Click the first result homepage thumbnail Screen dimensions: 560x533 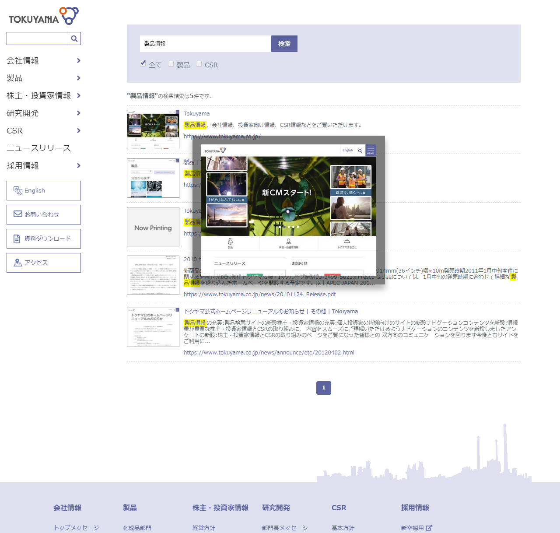tap(153, 130)
